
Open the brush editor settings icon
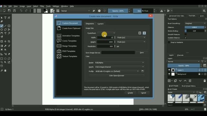click(x=52, y=11)
